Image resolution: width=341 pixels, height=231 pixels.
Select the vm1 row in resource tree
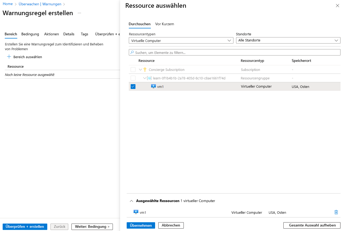click(x=235, y=87)
